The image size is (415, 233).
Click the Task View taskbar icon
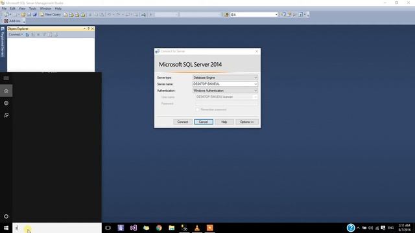click(x=108, y=228)
